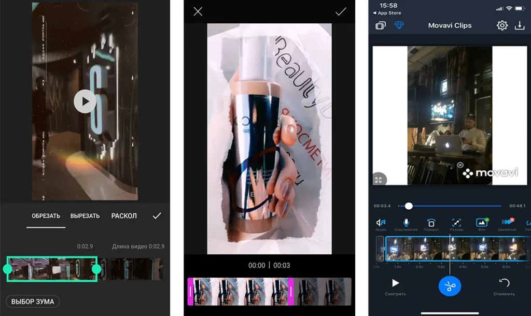Viewport: 531px width, 316px height.
Task: Remove the movavi watermark with its X
Action: [460, 165]
